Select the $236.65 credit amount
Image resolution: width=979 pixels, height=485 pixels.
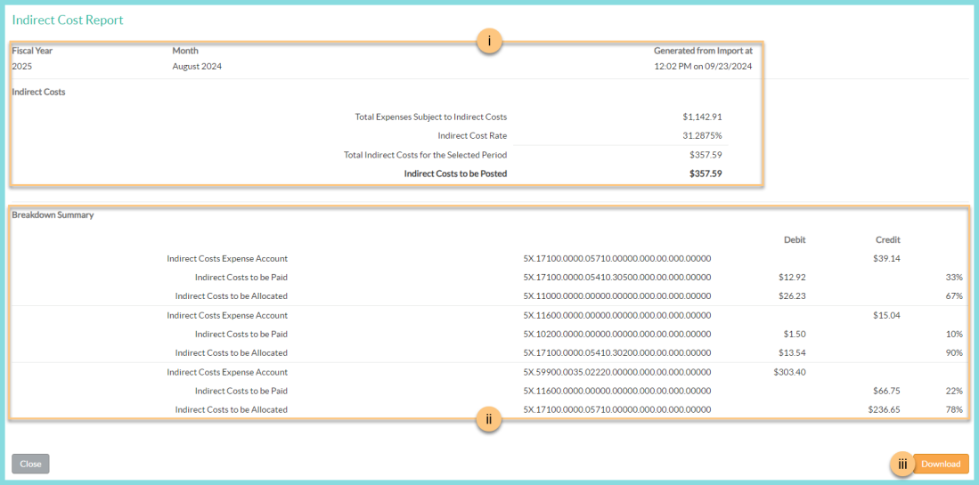(x=884, y=409)
